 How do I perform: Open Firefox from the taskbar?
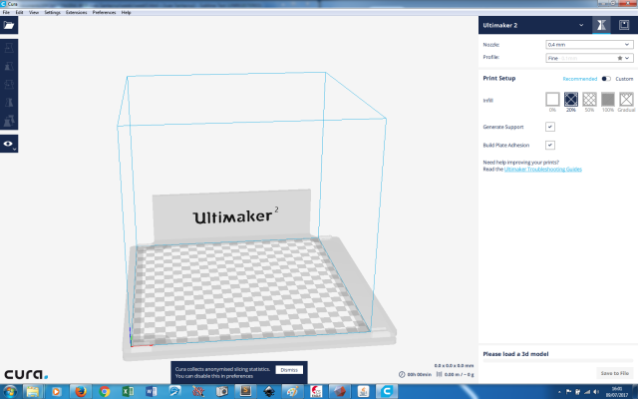[81, 392]
